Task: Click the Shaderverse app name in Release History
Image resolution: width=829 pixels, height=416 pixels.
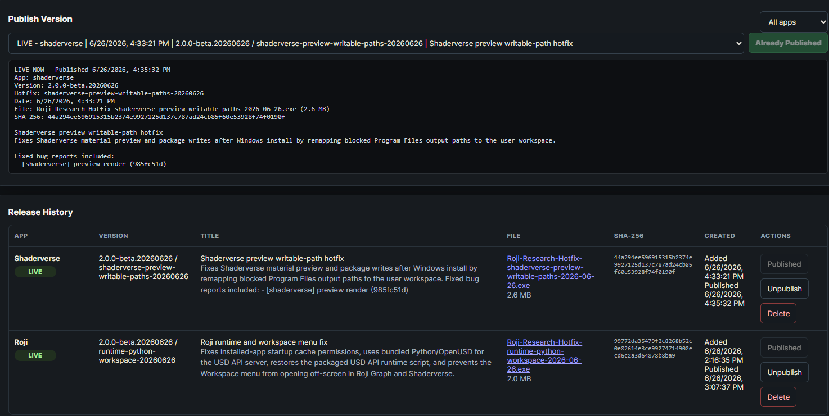Action: (x=37, y=258)
